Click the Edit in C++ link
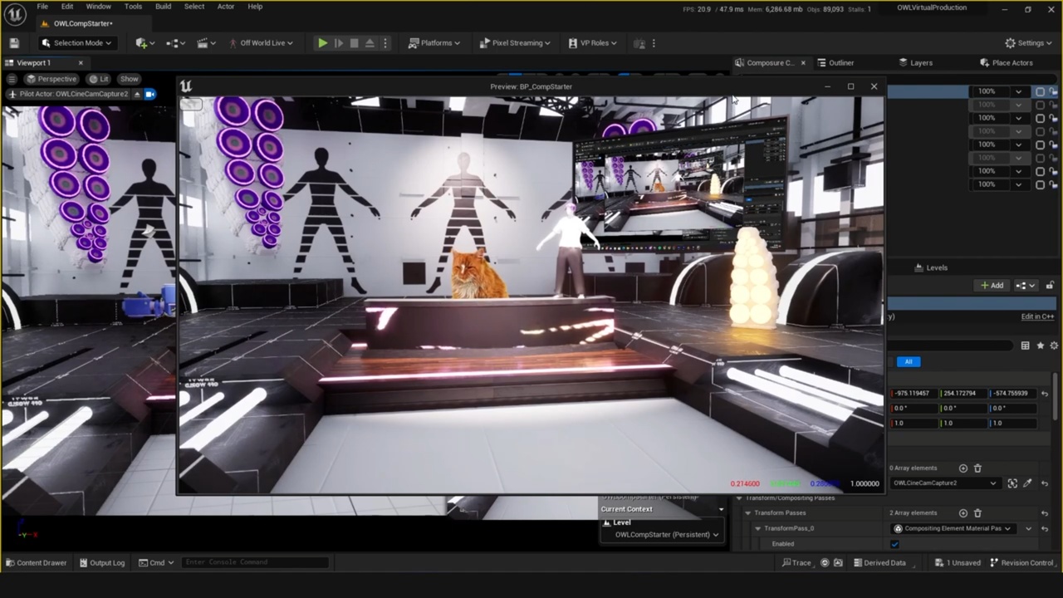Image resolution: width=1063 pixels, height=598 pixels. (x=1037, y=316)
